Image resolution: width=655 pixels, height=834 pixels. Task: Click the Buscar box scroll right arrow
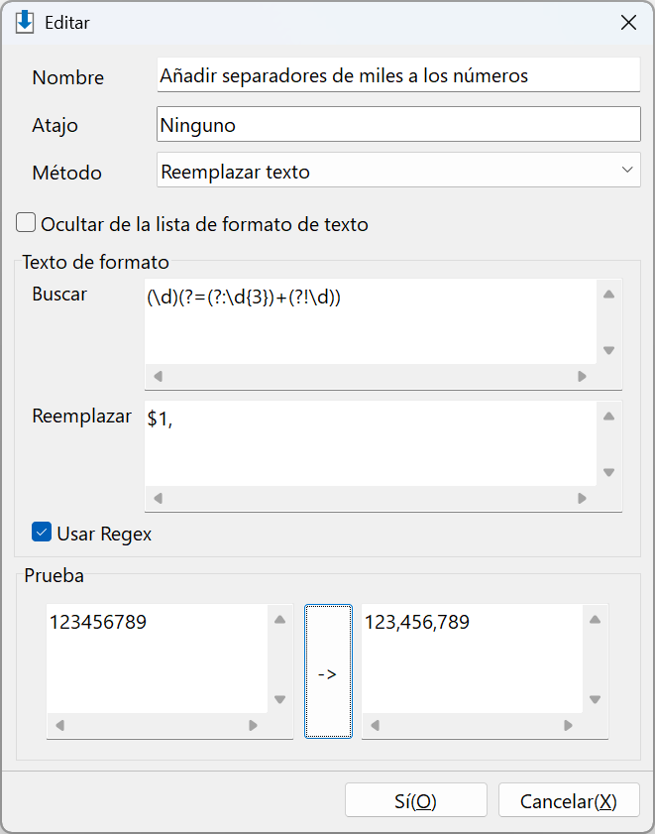pyautogui.click(x=582, y=377)
